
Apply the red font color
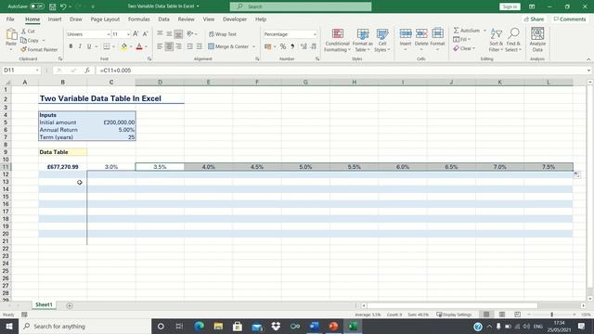pyautogui.click(x=139, y=46)
